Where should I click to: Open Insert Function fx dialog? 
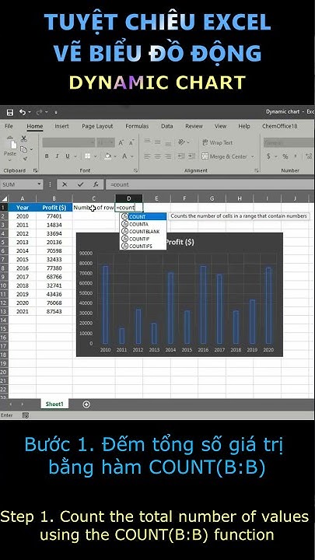tap(96, 184)
